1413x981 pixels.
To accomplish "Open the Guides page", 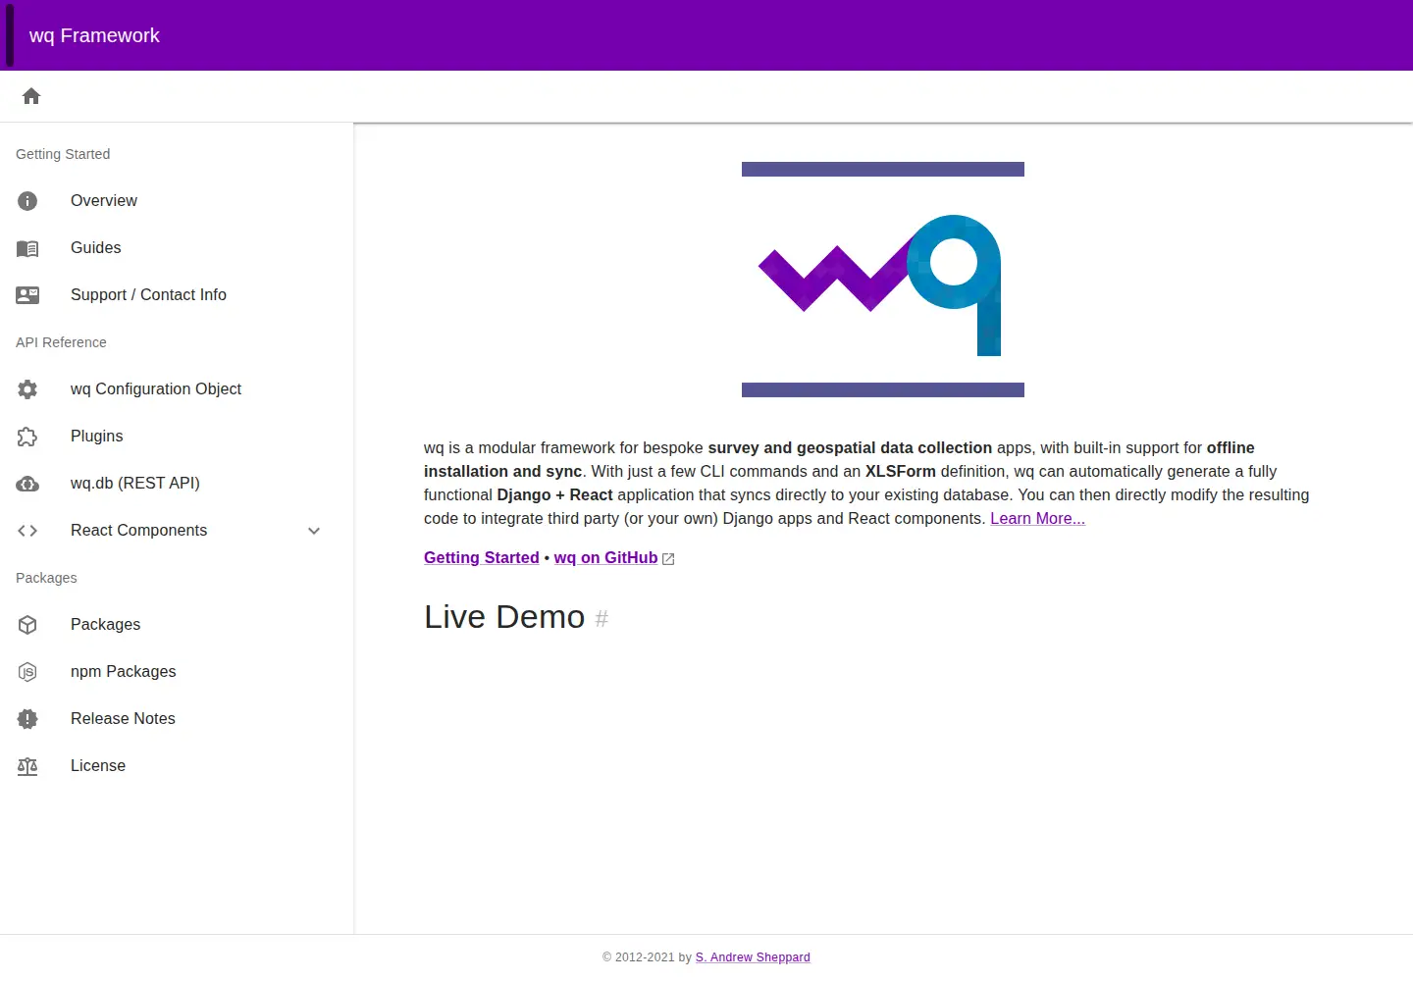I will coord(177,248).
